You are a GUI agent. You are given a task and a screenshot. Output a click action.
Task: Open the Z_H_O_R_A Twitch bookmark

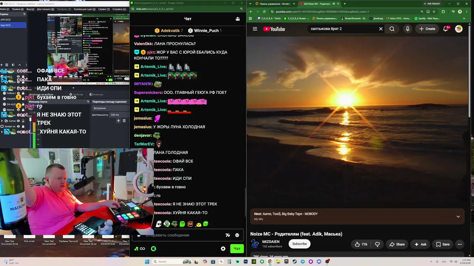pos(269,18)
